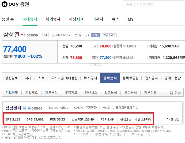Open the 시장지표 menu
Screen dimensions: 185x143
coord(76,19)
